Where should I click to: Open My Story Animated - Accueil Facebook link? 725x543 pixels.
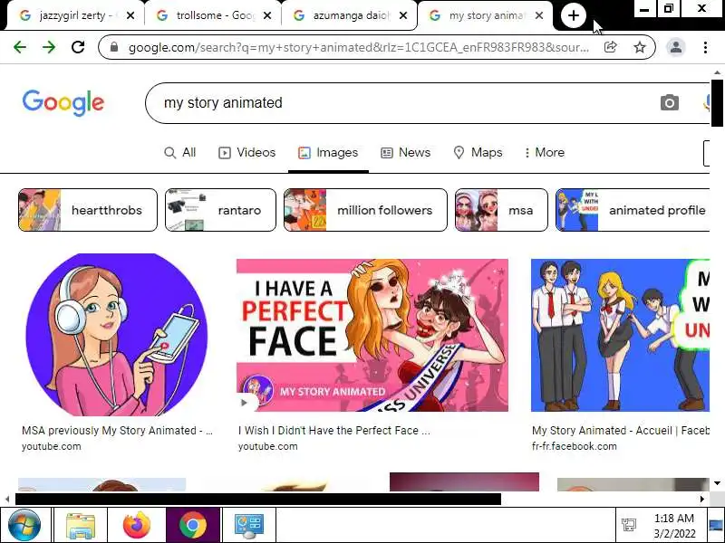tap(621, 431)
